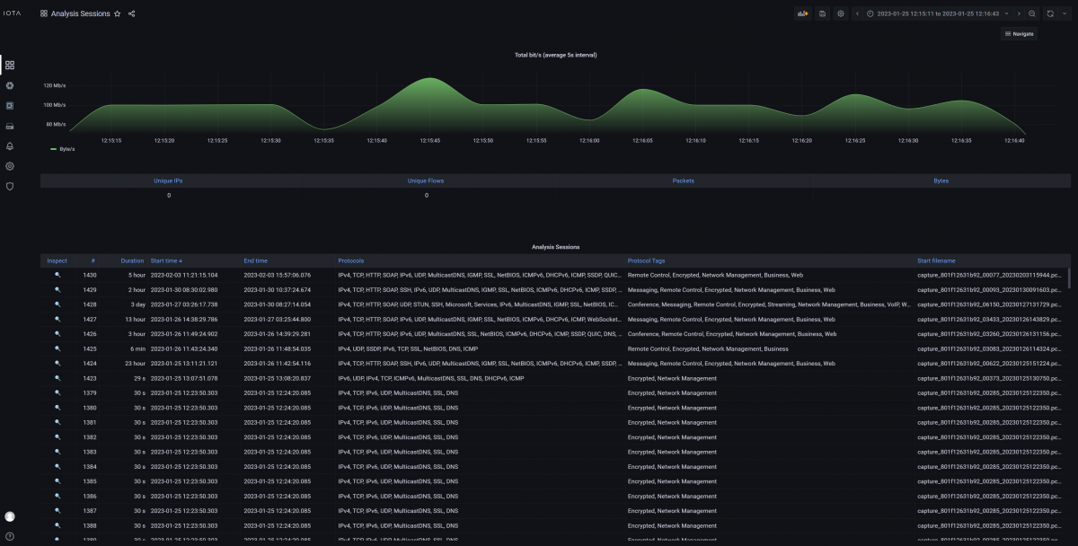Refresh the dashboard data
1078x546 pixels.
coord(1051,13)
